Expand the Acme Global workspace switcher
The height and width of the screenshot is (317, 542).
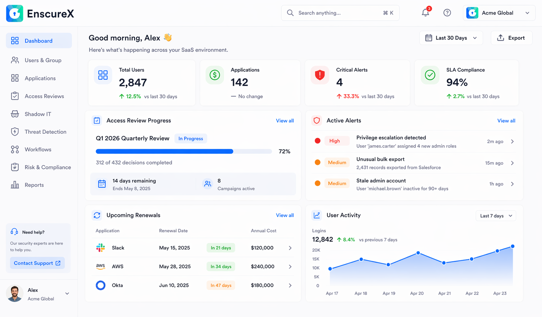click(527, 13)
